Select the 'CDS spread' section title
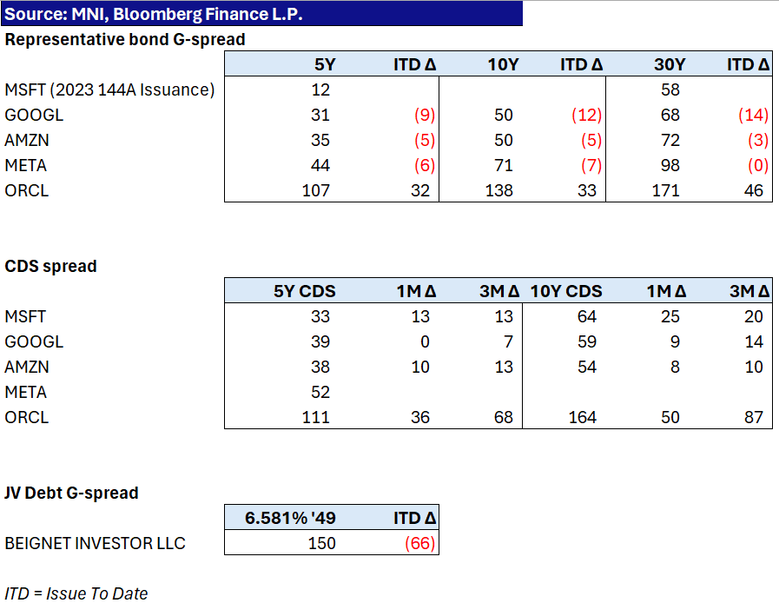 pos(50,267)
